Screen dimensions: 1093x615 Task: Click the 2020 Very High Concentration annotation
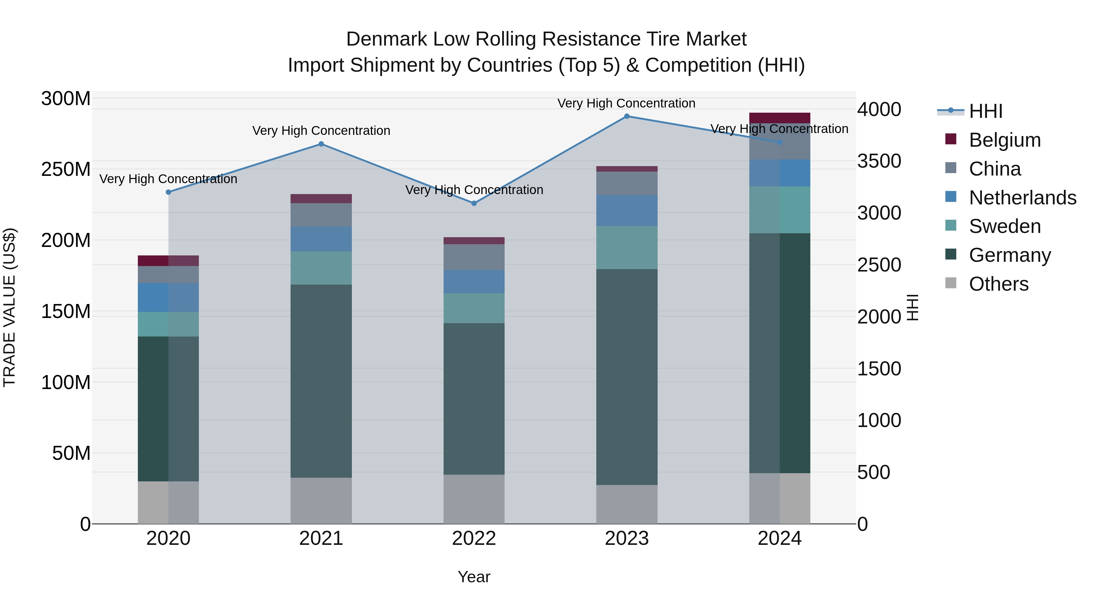coord(169,179)
